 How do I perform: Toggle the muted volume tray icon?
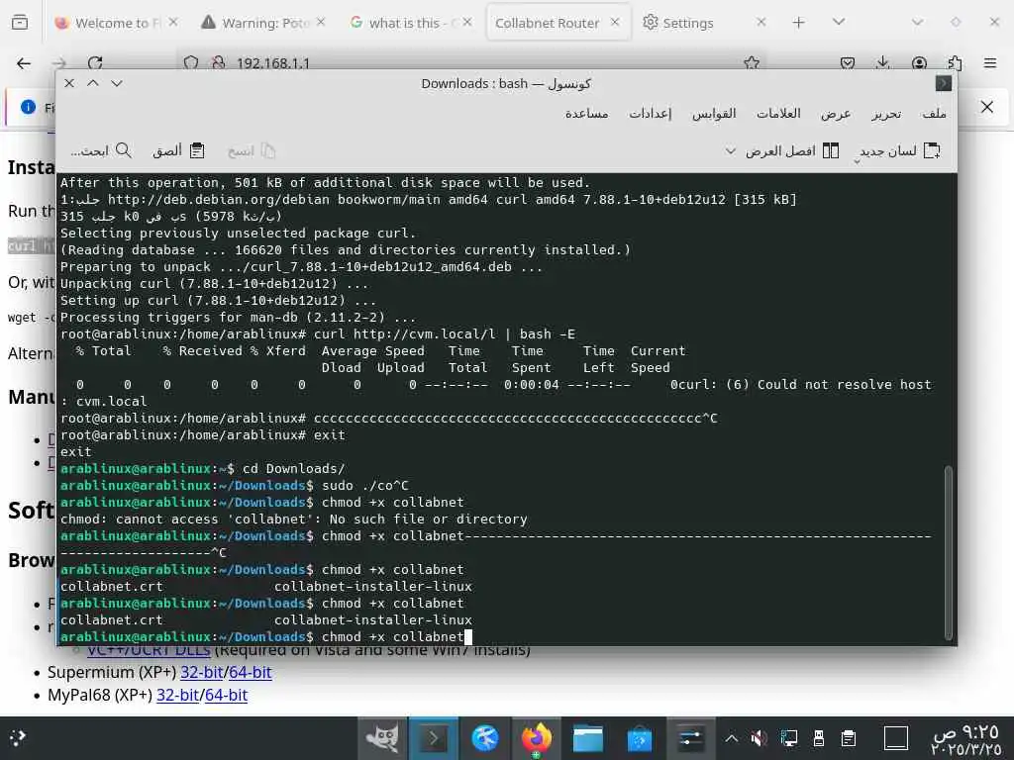tap(759, 738)
